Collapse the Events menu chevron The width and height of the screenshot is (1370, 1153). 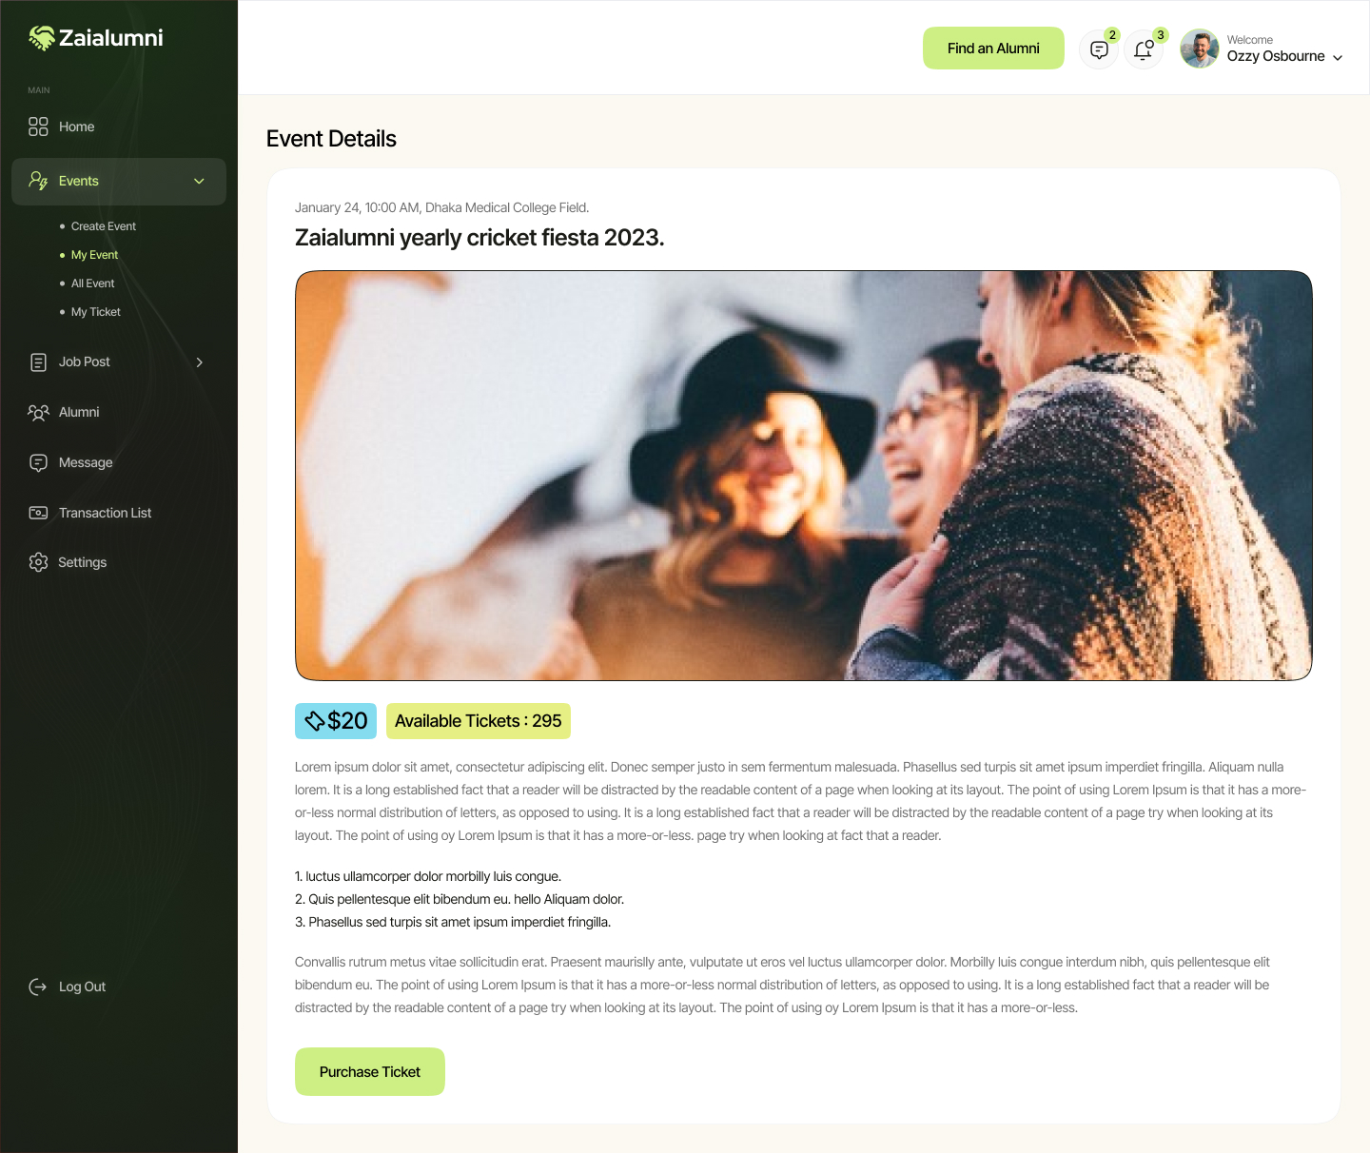[x=199, y=181]
